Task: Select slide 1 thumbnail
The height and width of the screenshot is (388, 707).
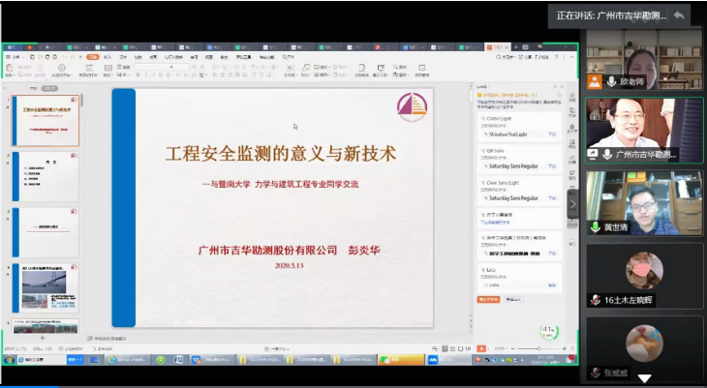Action: coord(46,121)
